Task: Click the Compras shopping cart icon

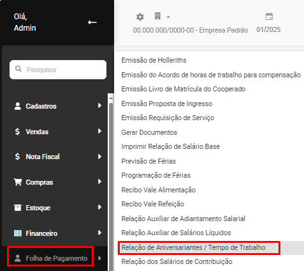Action: (18, 182)
